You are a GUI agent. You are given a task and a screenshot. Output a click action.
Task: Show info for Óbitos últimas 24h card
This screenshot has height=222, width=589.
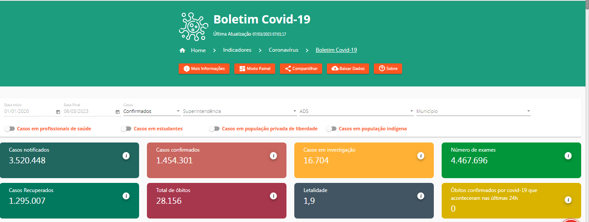point(568,200)
